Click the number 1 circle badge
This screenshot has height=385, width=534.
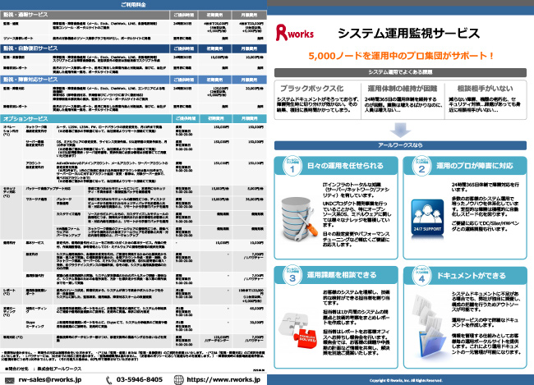pyautogui.click(x=292, y=166)
